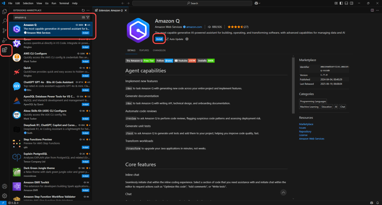Open the File menu
The image size is (382, 205).
pos(10,3)
